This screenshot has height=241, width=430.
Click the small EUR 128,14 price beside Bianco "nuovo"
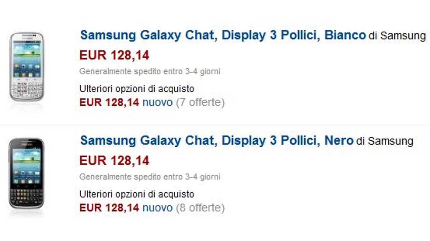pos(109,102)
